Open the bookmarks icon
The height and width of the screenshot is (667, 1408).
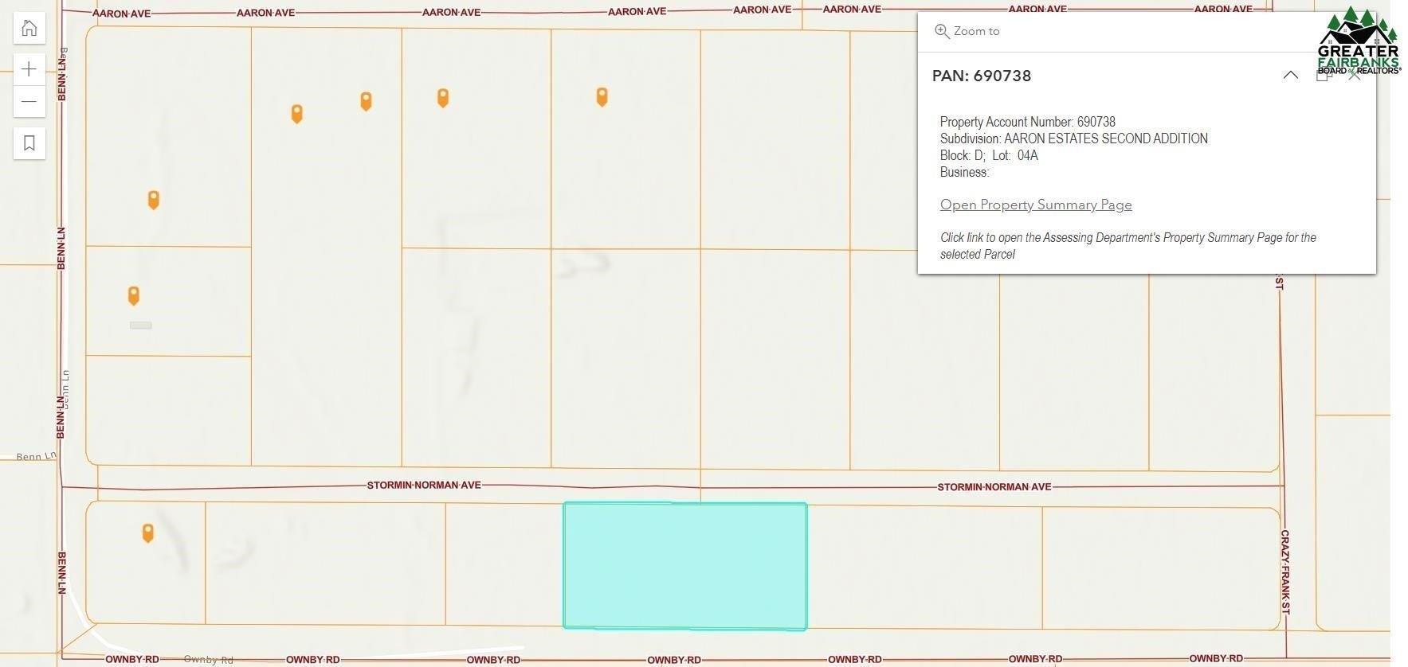point(29,143)
